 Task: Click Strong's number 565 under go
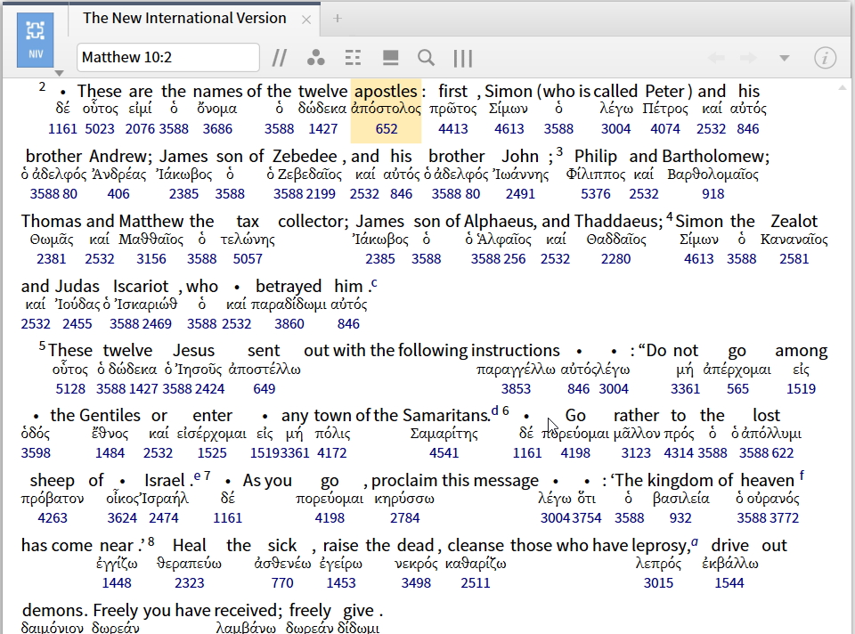coord(737,389)
